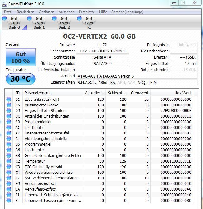
Task: Click the empty Laufwerksbuchstaben field
Action: (103, 70)
